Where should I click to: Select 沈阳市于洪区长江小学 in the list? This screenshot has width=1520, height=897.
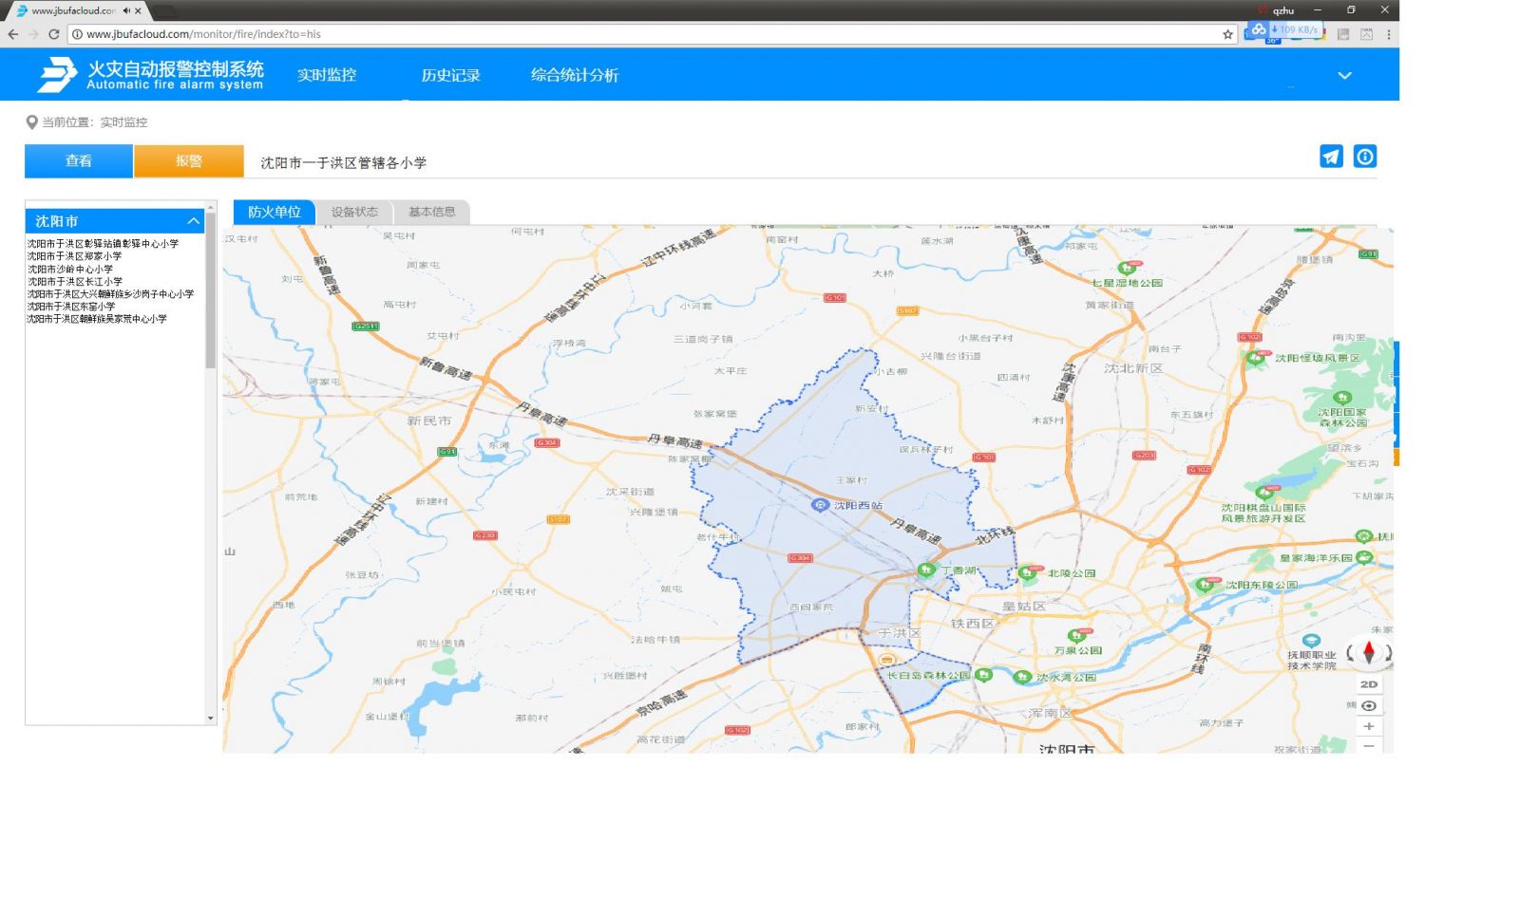click(75, 282)
